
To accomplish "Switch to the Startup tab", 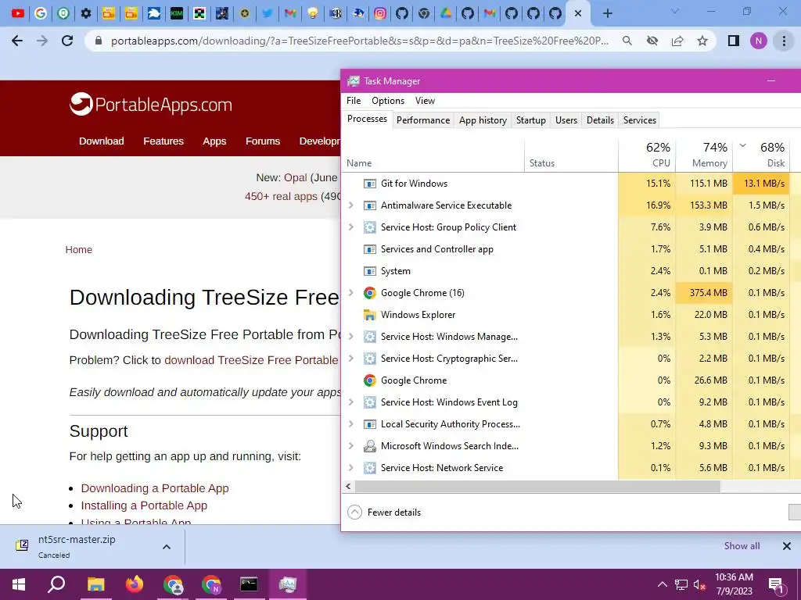I will click(x=531, y=120).
